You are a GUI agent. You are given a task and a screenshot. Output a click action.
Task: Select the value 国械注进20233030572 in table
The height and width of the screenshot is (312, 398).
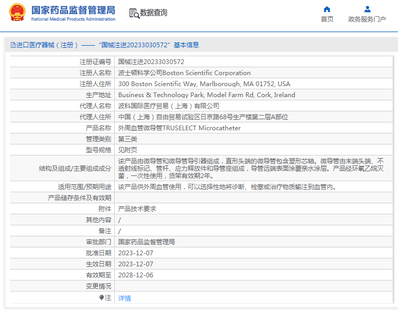[151, 62]
